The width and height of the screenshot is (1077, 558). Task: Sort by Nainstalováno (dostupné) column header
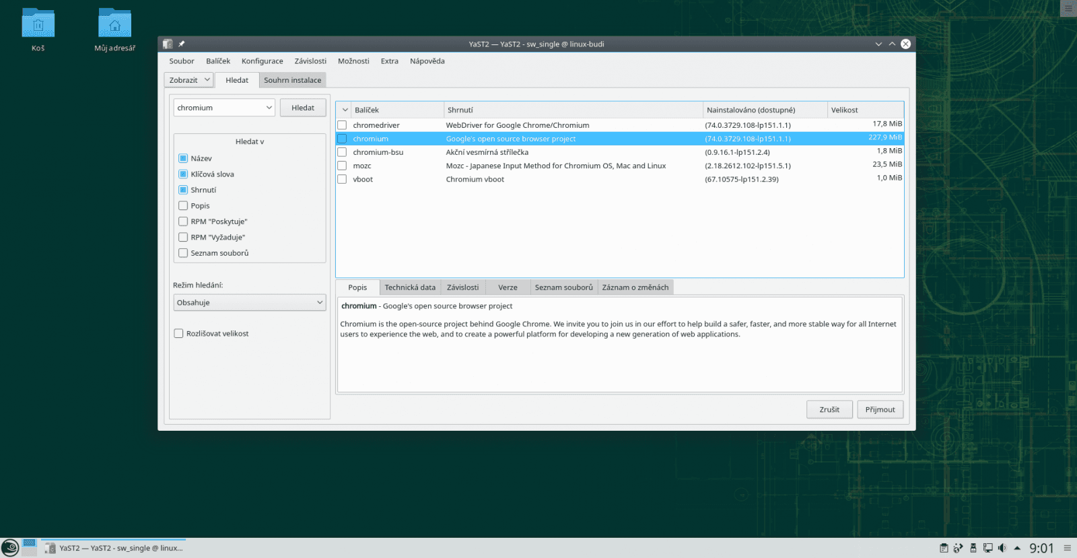[x=765, y=110]
